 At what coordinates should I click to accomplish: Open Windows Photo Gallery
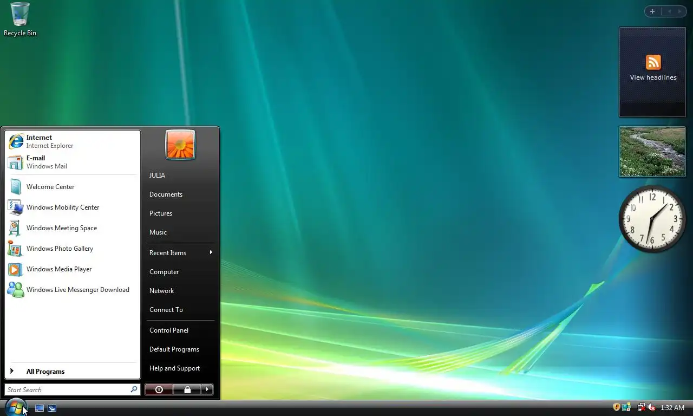point(73,249)
